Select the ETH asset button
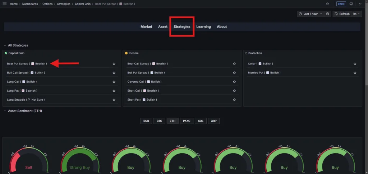 tap(172, 121)
